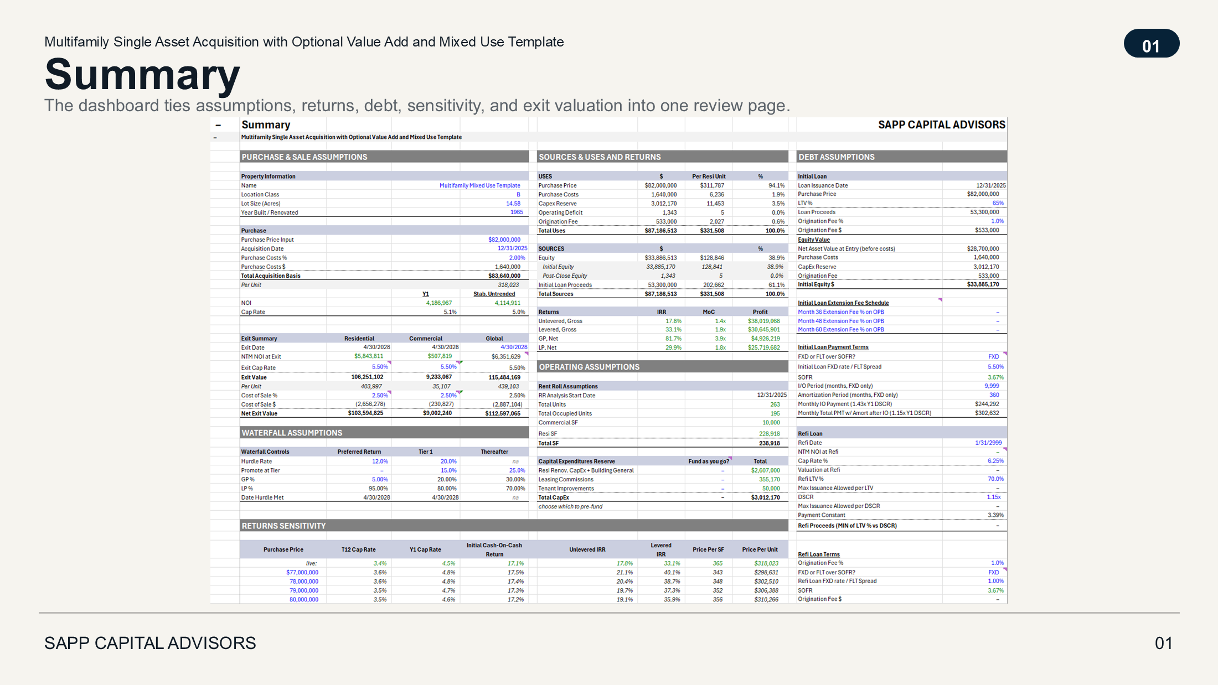Select the Total Acquisition Basis value $83,640,000
The height and width of the screenshot is (685, 1218).
tap(504, 276)
